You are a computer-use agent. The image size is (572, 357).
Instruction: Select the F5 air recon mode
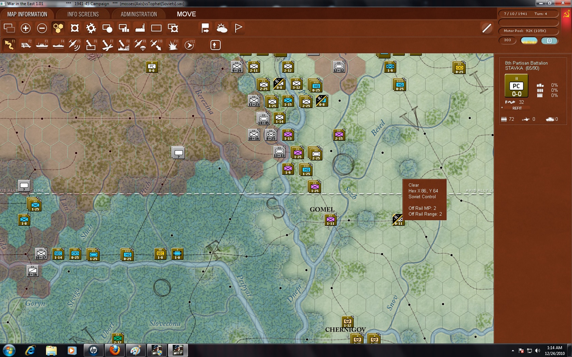click(x=75, y=45)
